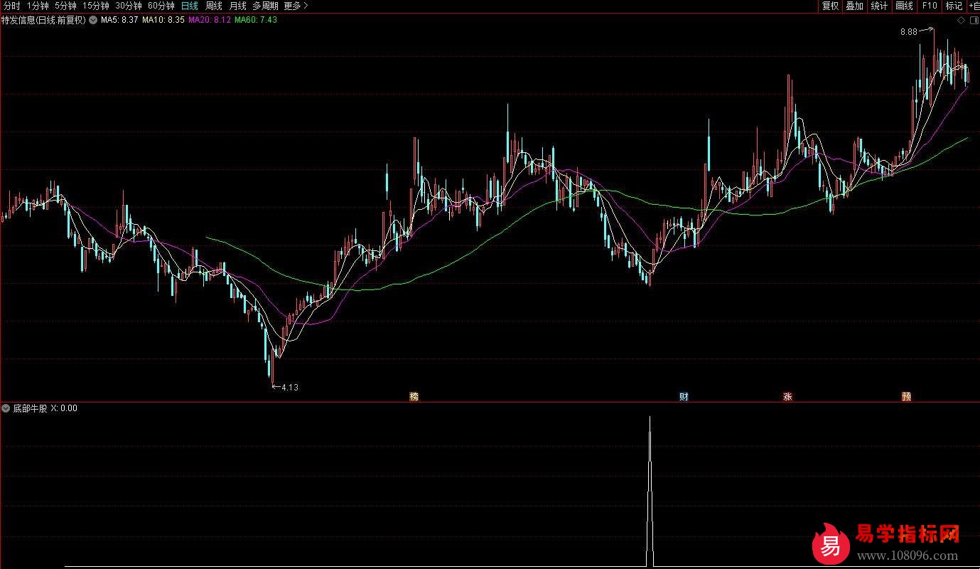Expand dropdown next to 特发信息 title
The width and height of the screenshot is (980, 569).
(x=92, y=20)
